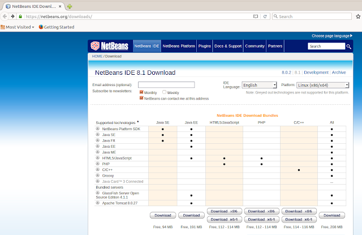Expand Java ME row info icon

pos(98,152)
